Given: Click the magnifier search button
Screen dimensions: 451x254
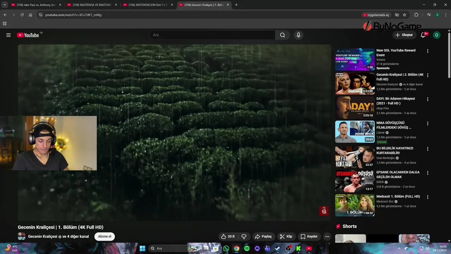Looking at the screenshot, I should tap(283, 35).
